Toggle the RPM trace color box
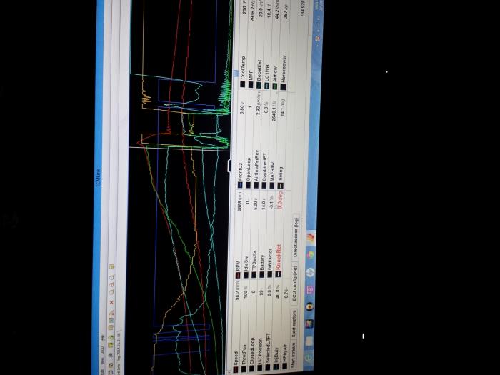The image size is (500, 375). pos(238,276)
